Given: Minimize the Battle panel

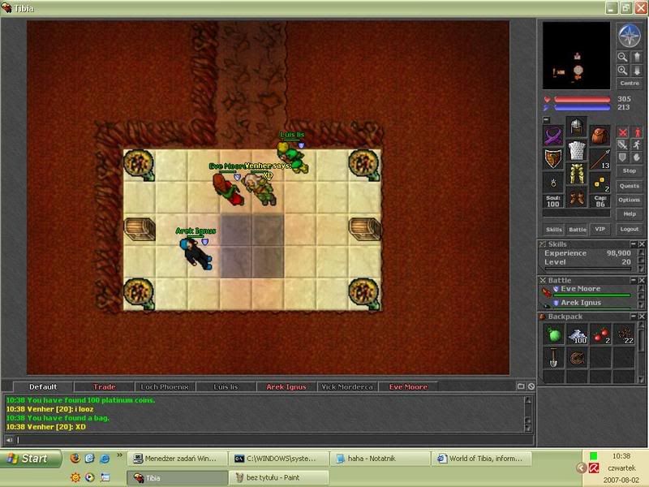Looking at the screenshot, I should [x=634, y=280].
